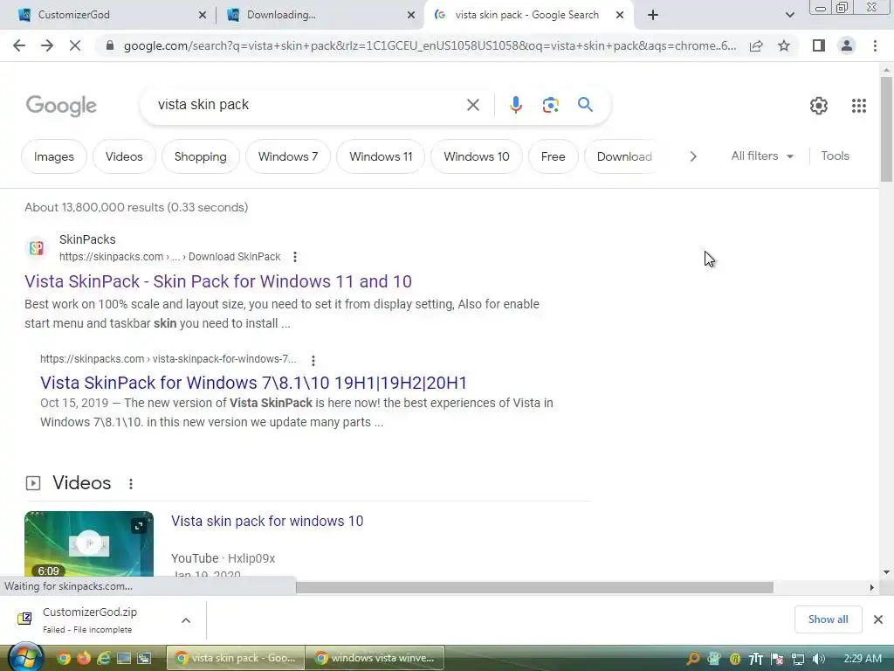Open a new browser tab

(x=653, y=15)
